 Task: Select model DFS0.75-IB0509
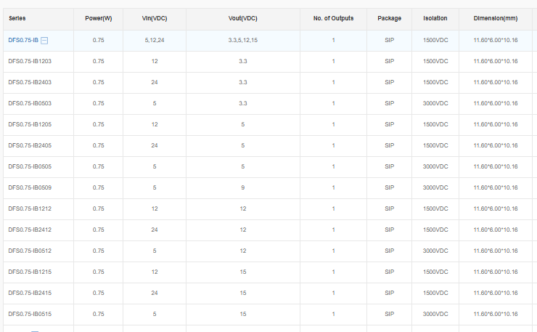(x=30, y=187)
